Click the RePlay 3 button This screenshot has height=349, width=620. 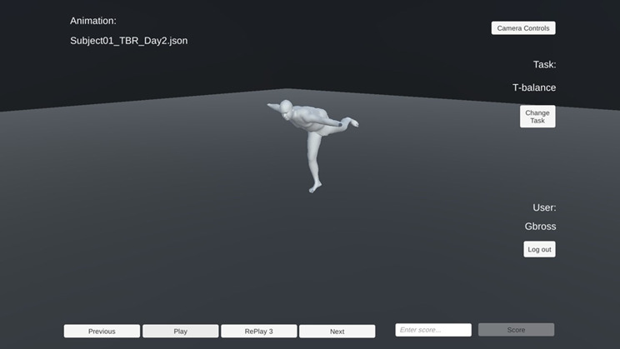tap(258, 332)
